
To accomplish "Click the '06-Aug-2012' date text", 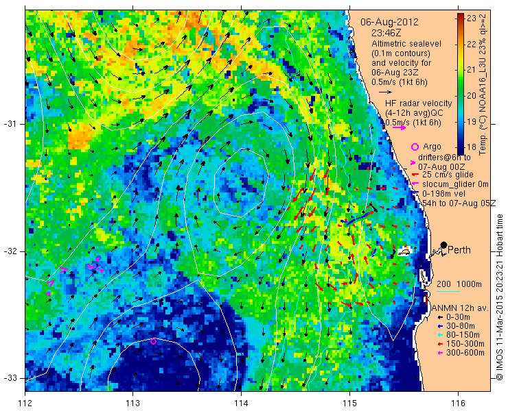I will click(390, 22).
